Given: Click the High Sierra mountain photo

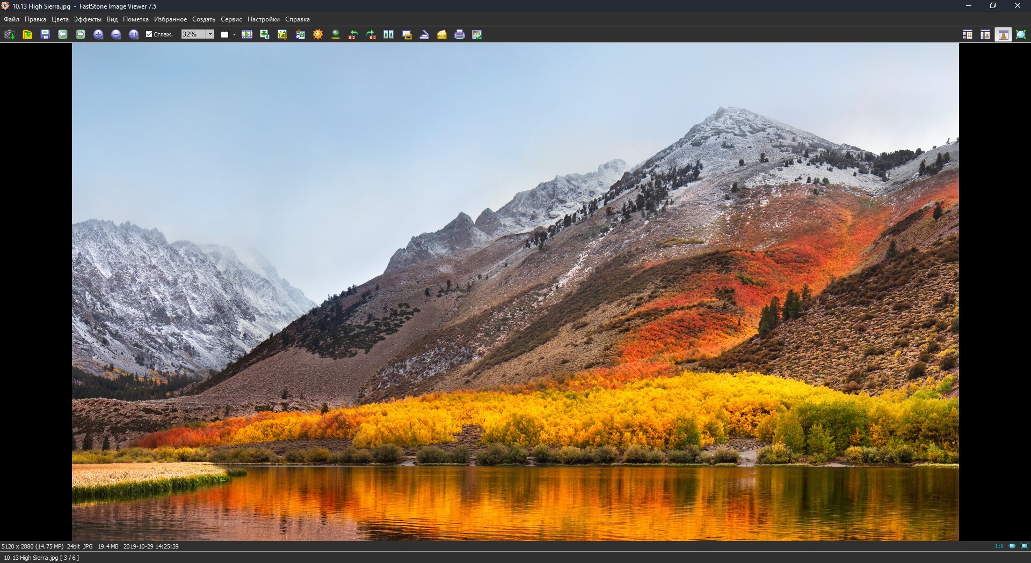Looking at the screenshot, I should point(515,292).
